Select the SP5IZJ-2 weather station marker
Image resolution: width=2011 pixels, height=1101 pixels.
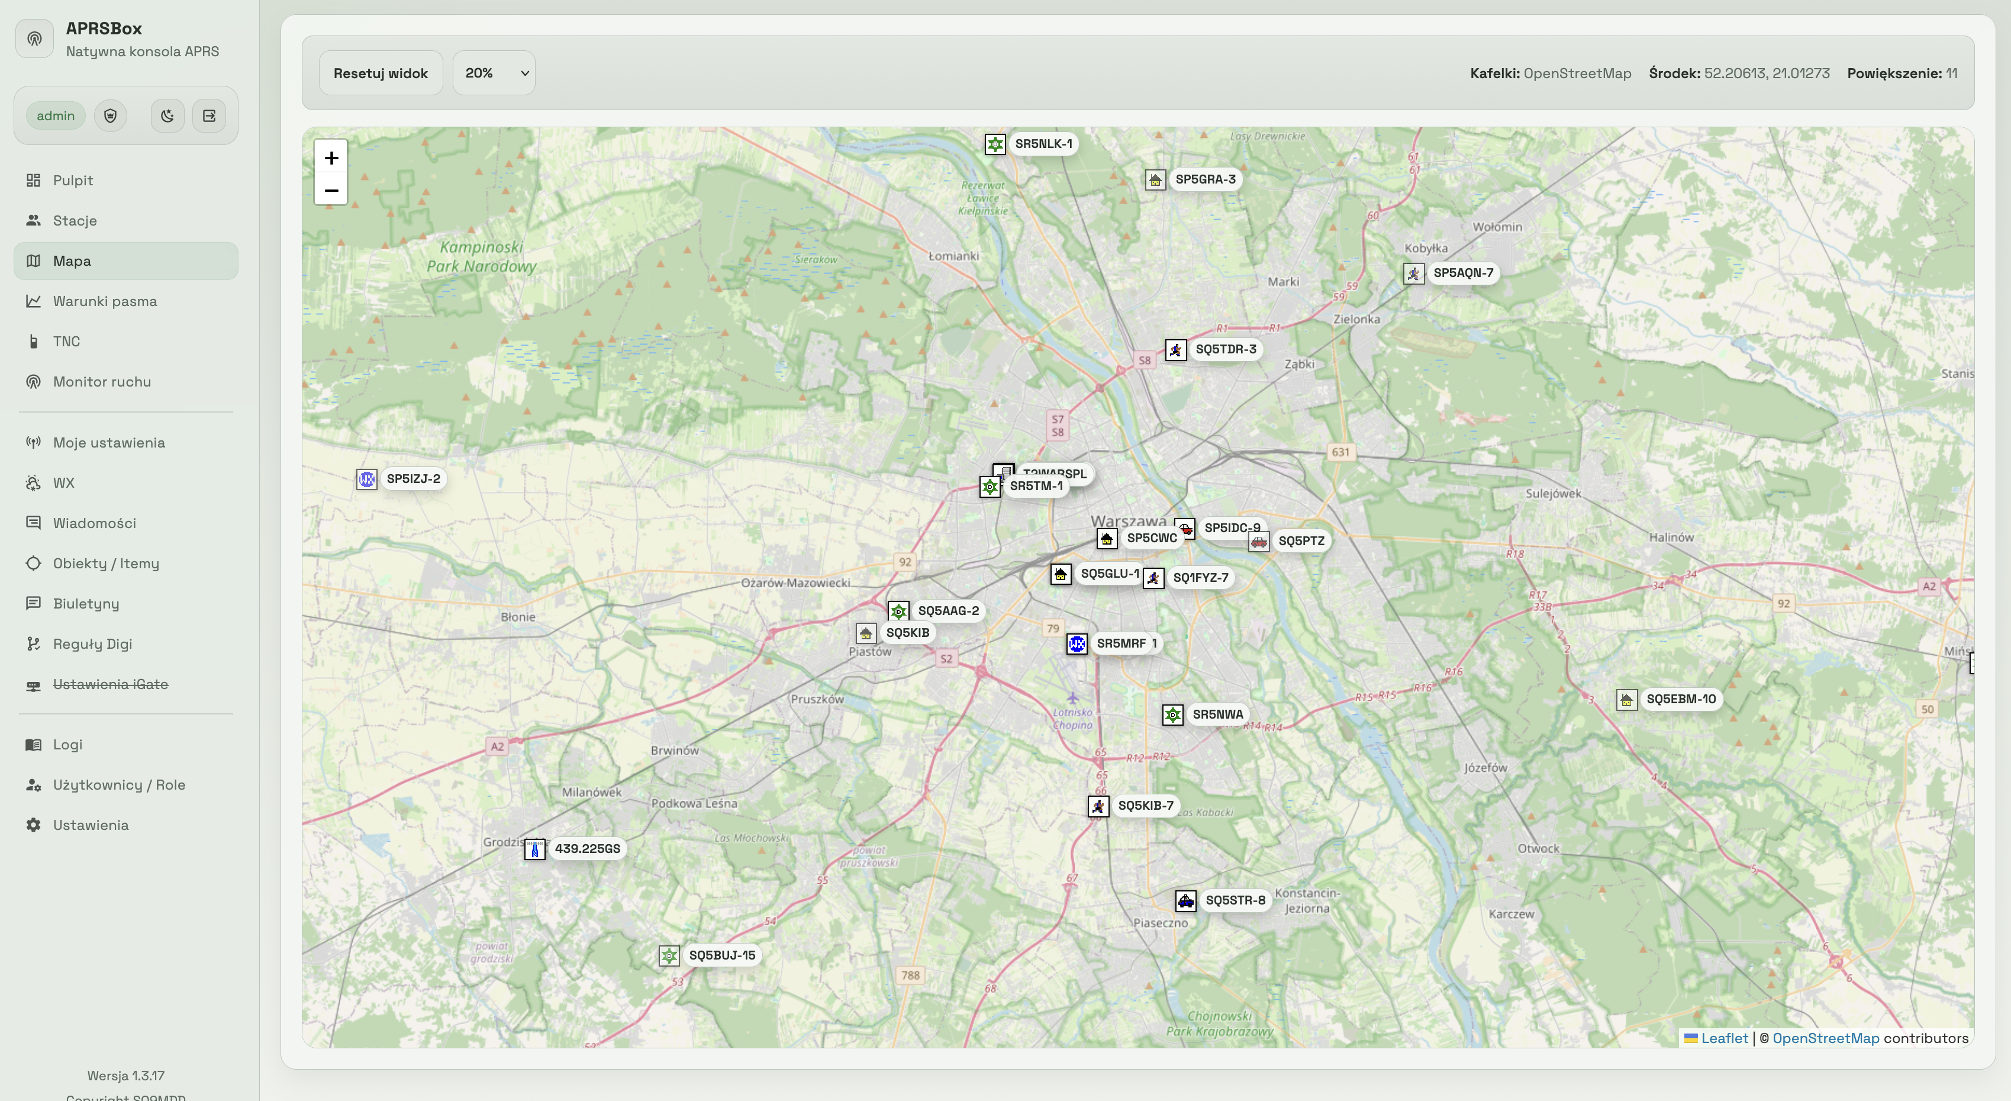point(367,479)
